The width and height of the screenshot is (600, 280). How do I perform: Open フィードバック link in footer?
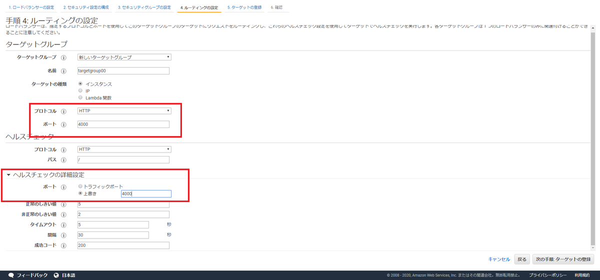[32, 275]
